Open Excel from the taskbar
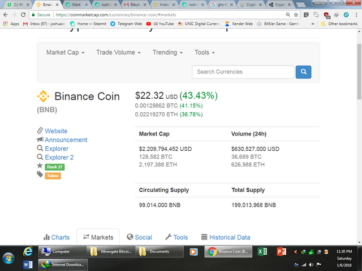The width and height of the screenshot is (362, 271). click(x=262, y=252)
